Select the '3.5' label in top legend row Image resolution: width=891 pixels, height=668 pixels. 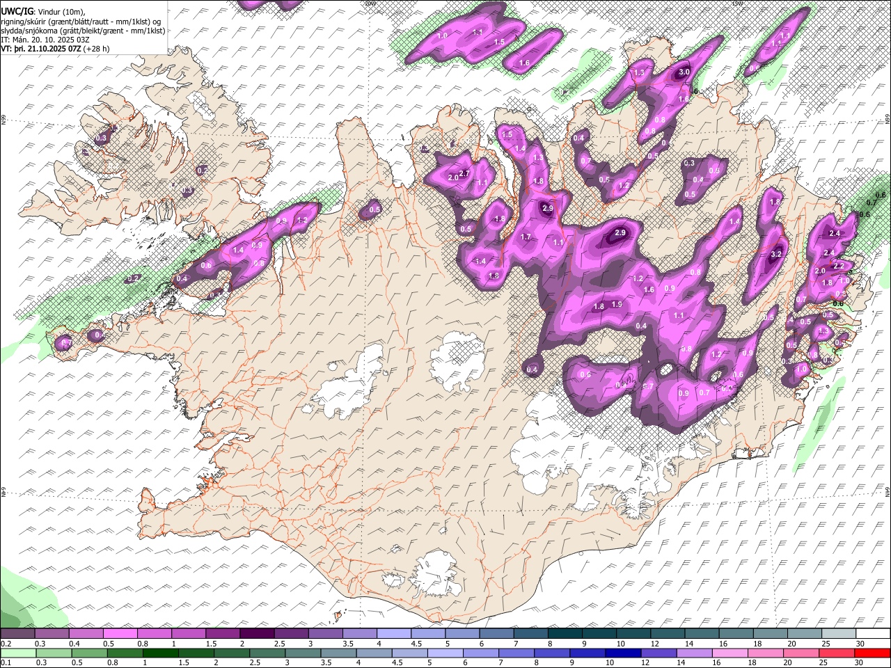click(x=348, y=644)
